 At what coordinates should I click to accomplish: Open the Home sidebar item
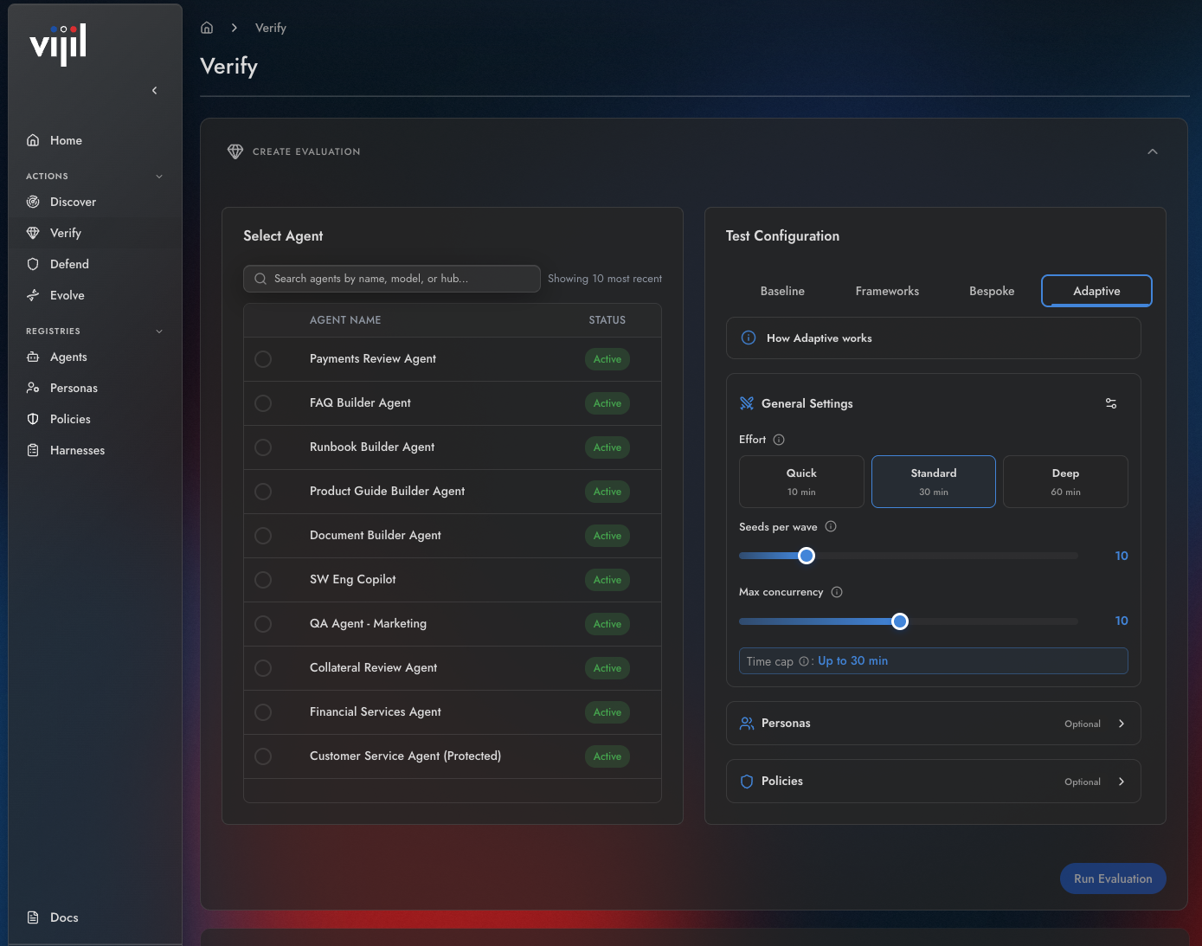click(95, 140)
